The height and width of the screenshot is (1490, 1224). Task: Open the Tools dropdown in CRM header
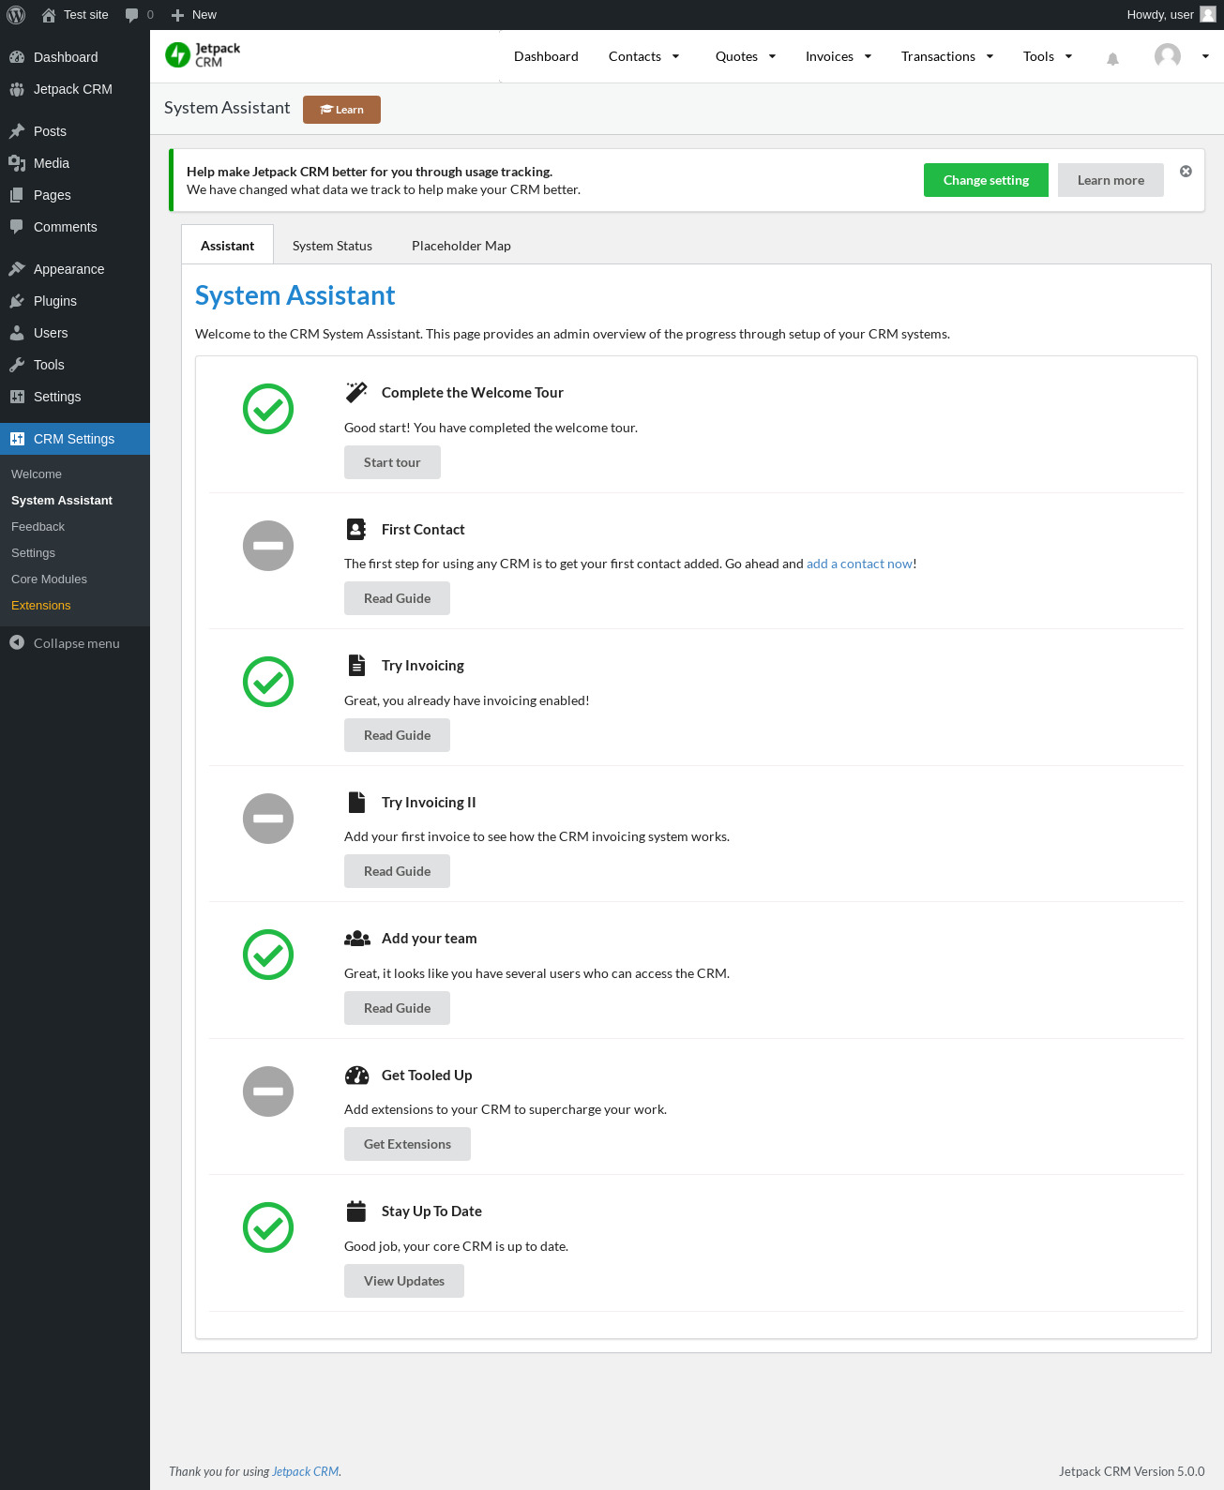(1047, 56)
